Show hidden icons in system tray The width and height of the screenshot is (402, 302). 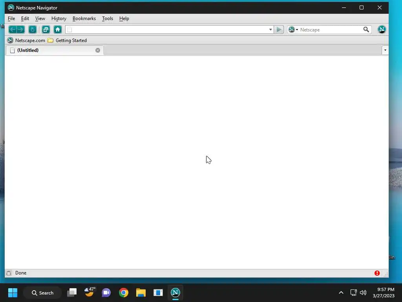tap(341, 293)
